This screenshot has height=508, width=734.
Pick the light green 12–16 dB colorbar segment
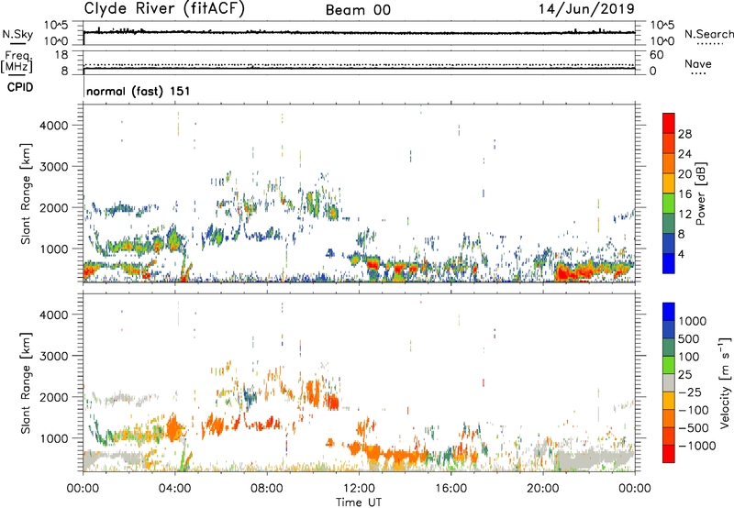pos(669,204)
